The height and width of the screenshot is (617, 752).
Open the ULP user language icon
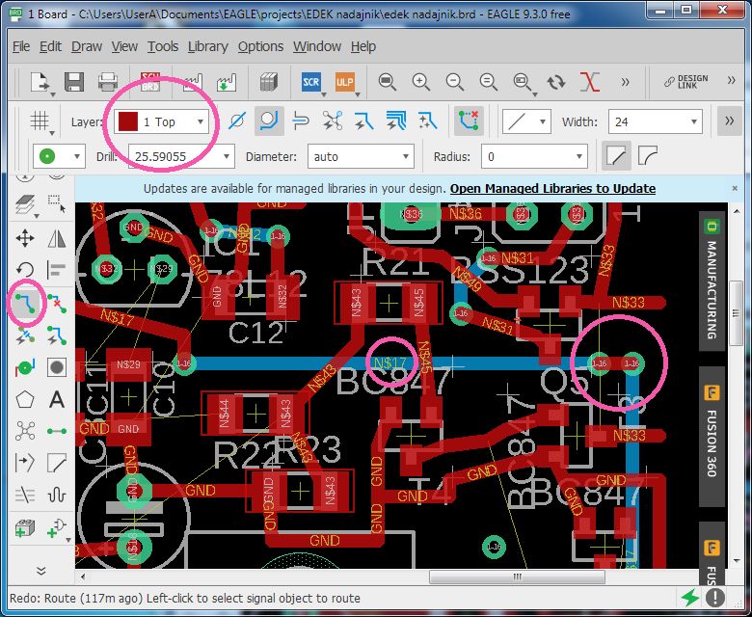[345, 82]
